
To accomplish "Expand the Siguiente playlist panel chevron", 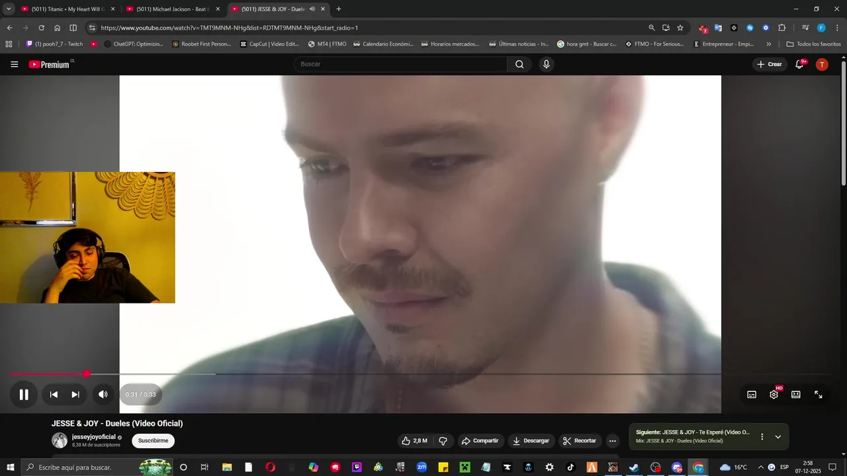I will [778, 436].
